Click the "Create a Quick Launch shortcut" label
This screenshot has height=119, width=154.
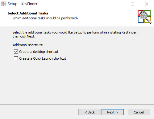(43, 58)
